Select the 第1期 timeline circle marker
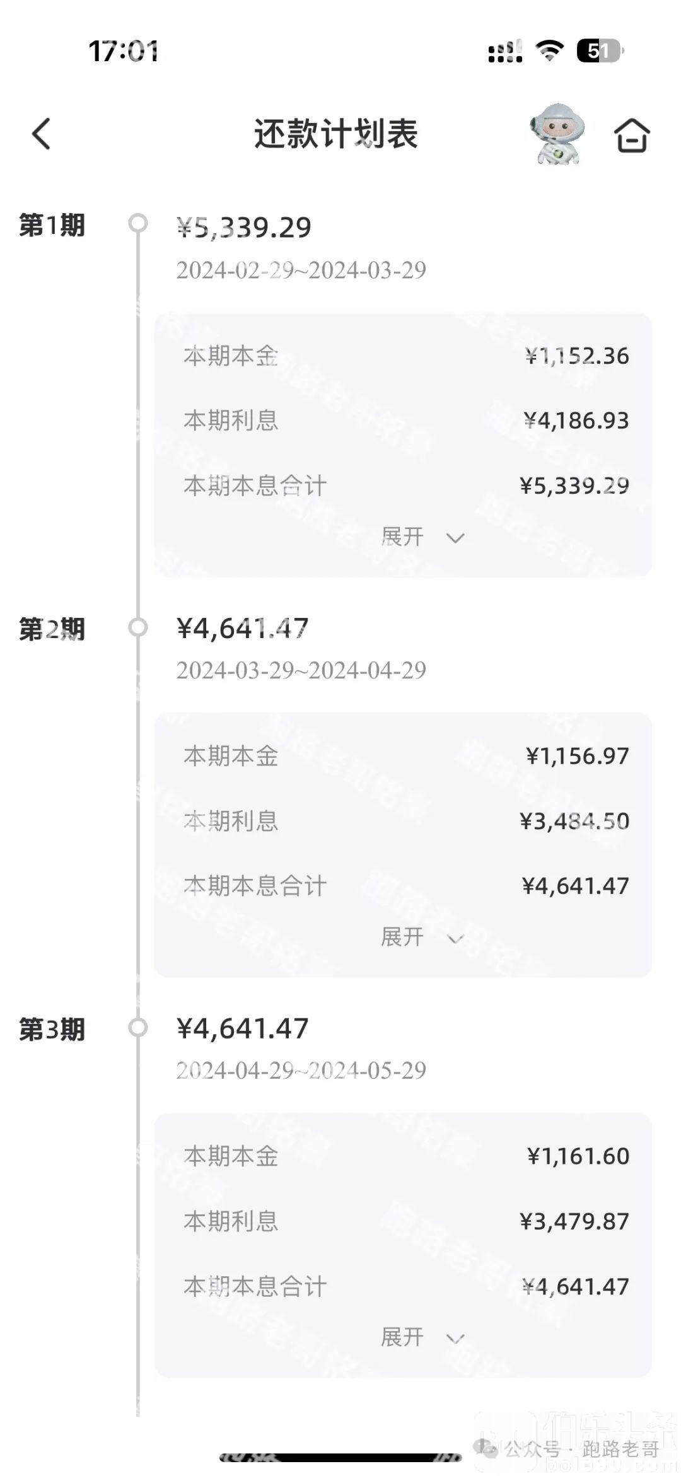 click(x=137, y=223)
